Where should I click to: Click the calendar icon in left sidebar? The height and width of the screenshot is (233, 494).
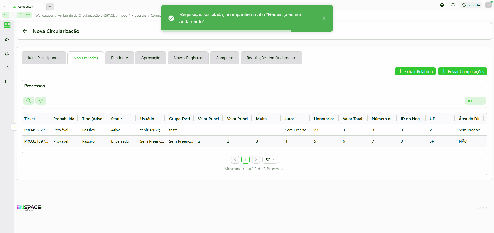coord(7,82)
